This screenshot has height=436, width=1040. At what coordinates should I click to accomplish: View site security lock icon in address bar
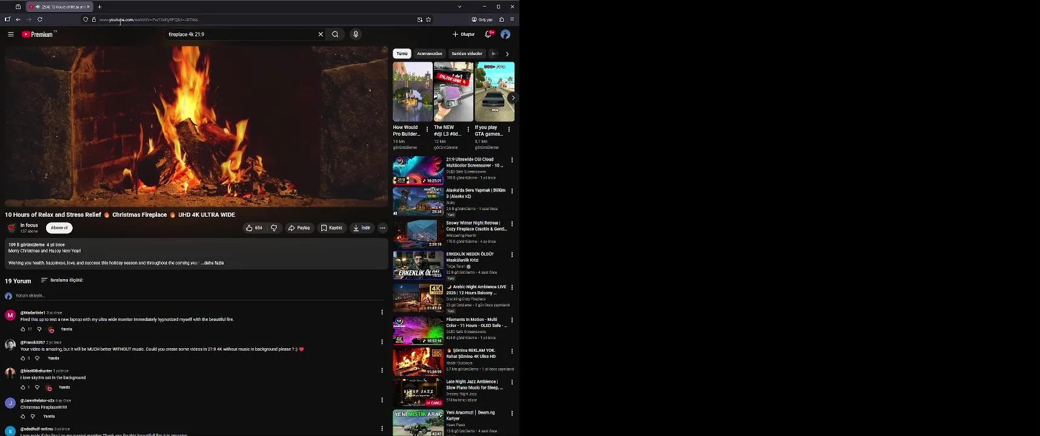[94, 19]
